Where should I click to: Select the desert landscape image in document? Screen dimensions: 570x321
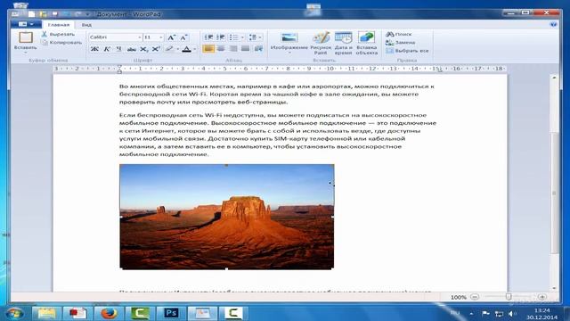pos(227,217)
